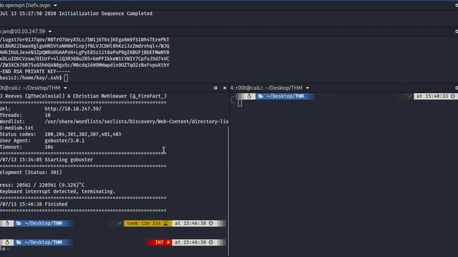Click the folder icon in the 'took 12m 33s' prompt line
This screenshot has height=257, width=458.
pyautogui.click(x=19, y=223)
